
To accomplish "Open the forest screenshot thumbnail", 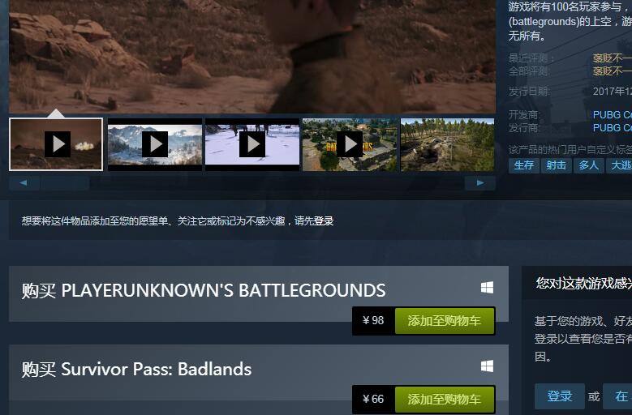I will 447,144.
